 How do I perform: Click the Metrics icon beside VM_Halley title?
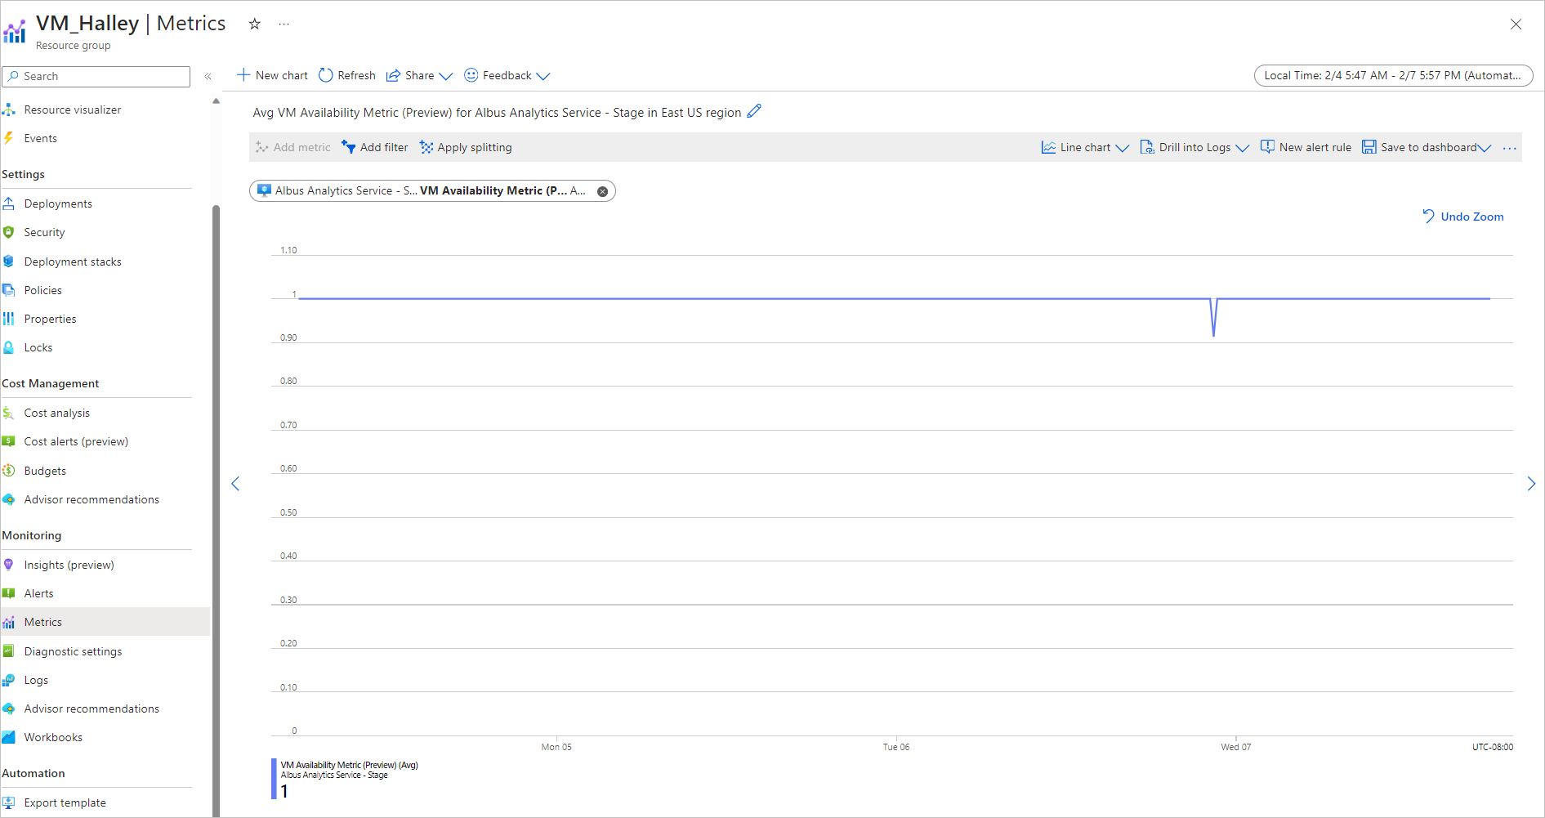click(x=15, y=32)
